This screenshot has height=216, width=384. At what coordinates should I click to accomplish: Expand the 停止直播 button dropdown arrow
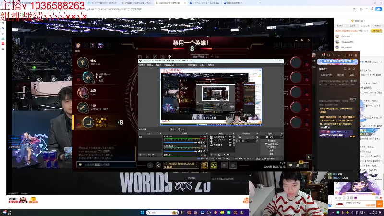pos(281,137)
